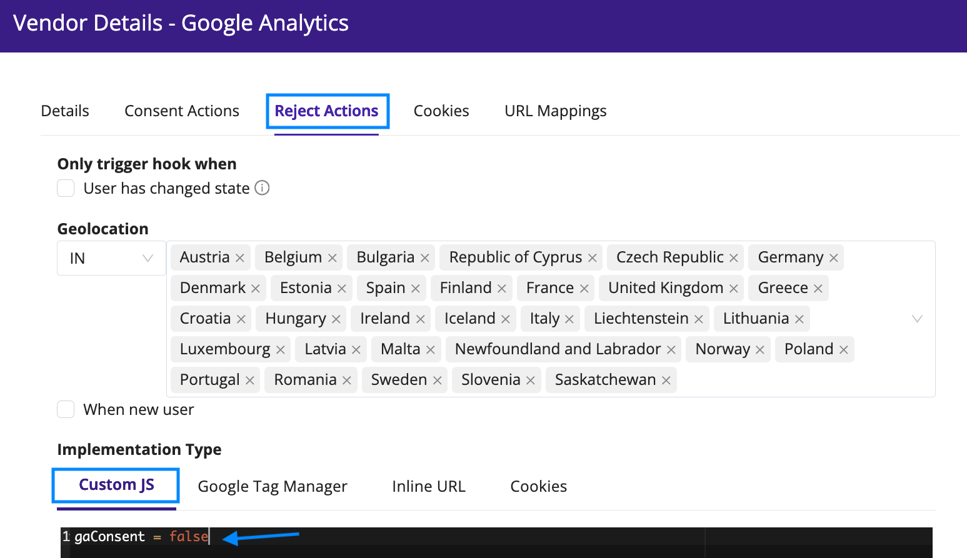The height and width of the screenshot is (558, 967).
Task: Remove Denmark tag
Action: 256,288
